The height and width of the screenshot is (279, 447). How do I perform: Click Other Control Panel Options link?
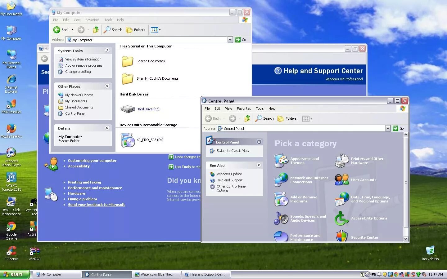(232, 188)
